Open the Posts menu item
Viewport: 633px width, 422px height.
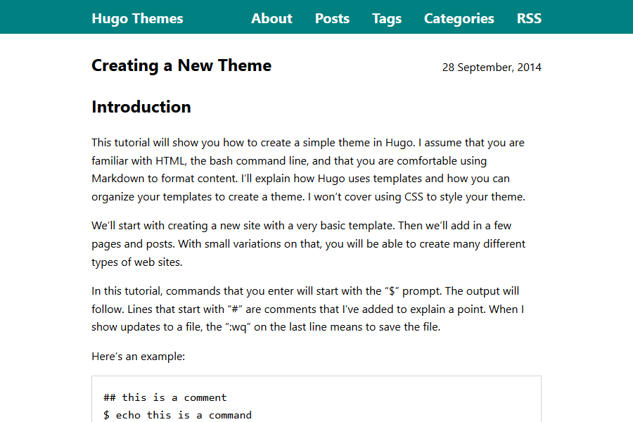click(x=332, y=19)
